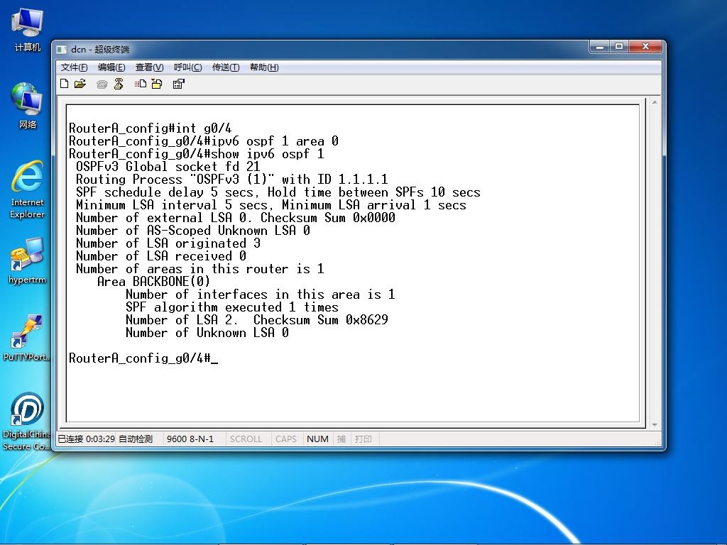
Task: Click the dcn window title bar icon
Action: (62, 49)
